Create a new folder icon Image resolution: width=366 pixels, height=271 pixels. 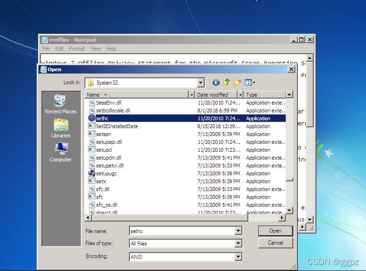point(238,82)
